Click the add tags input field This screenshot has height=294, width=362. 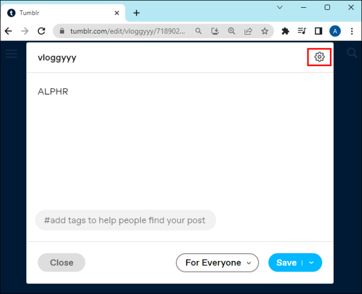(x=125, y=220)
